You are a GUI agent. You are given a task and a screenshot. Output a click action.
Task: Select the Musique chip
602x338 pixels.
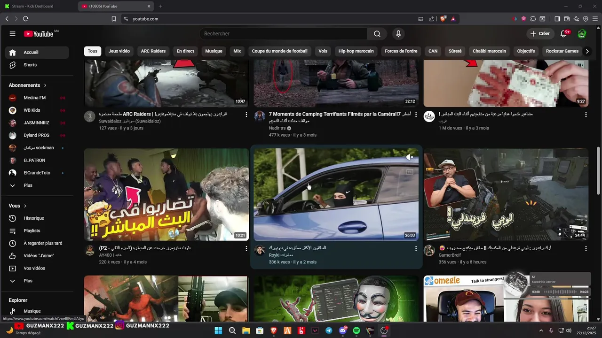coord(214,51)
